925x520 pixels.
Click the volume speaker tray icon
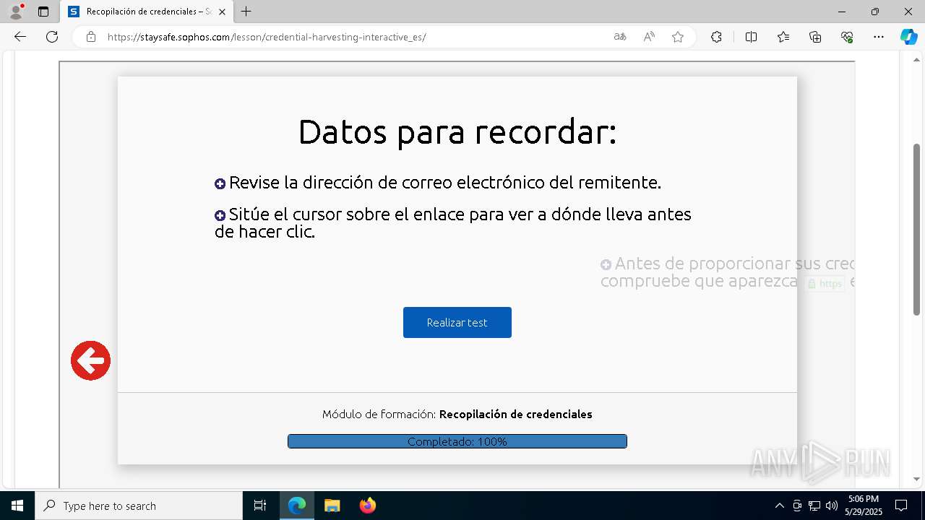[832, 506]
